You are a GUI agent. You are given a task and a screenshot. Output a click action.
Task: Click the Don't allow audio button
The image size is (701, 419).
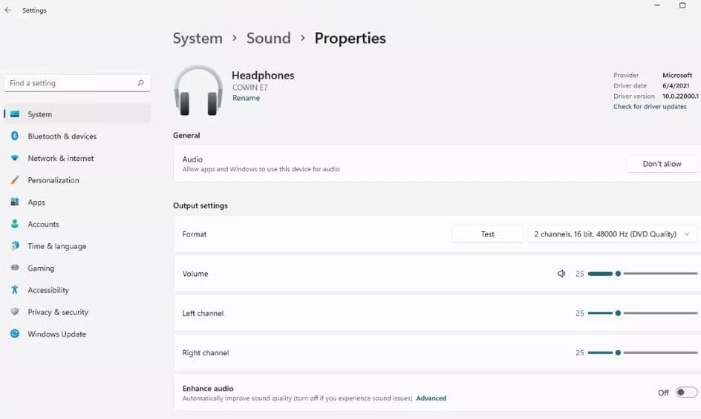[x=662, y=164]
